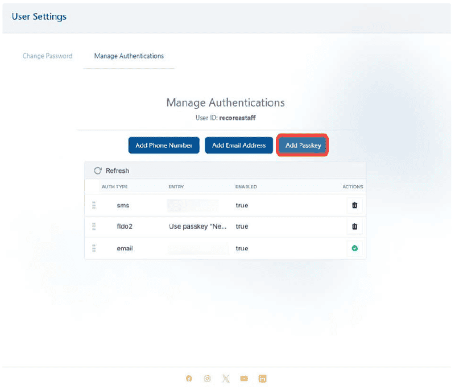Click the green checkmark for email row
The height and width of the screenshot is (390, 455).
(354, 248)
